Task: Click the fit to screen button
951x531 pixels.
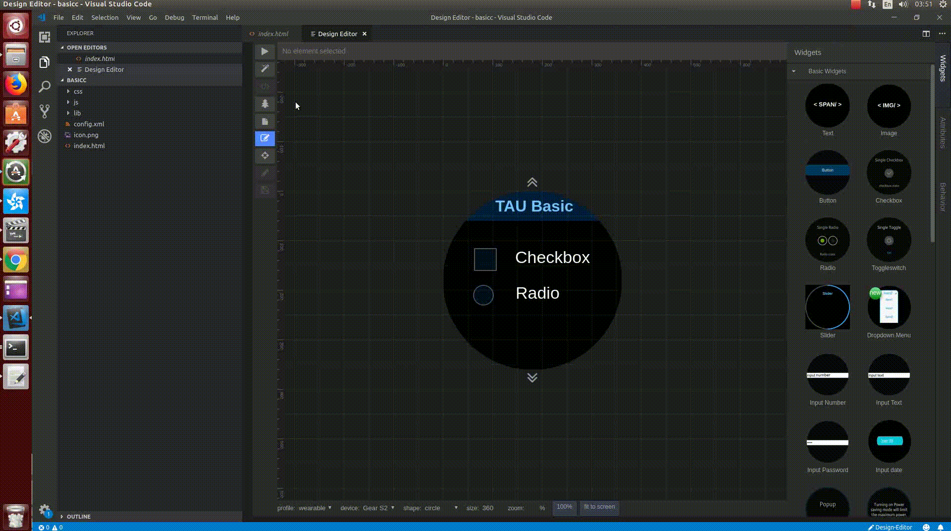Action: (x=599, y=507)
